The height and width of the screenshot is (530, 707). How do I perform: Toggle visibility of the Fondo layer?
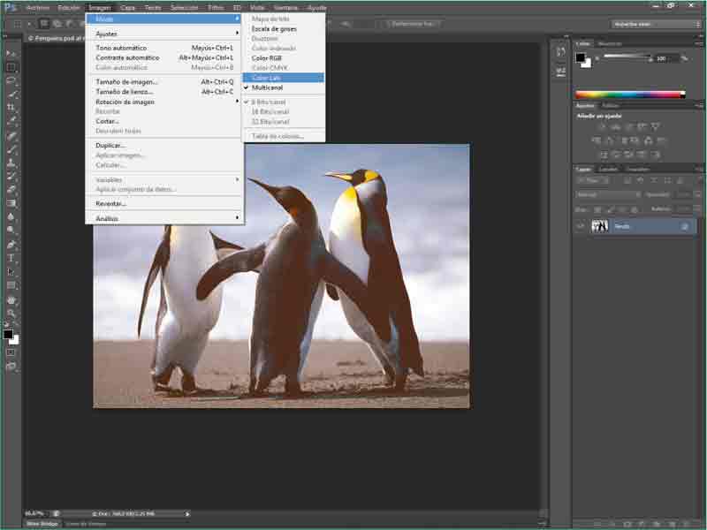tap(581, 226)
